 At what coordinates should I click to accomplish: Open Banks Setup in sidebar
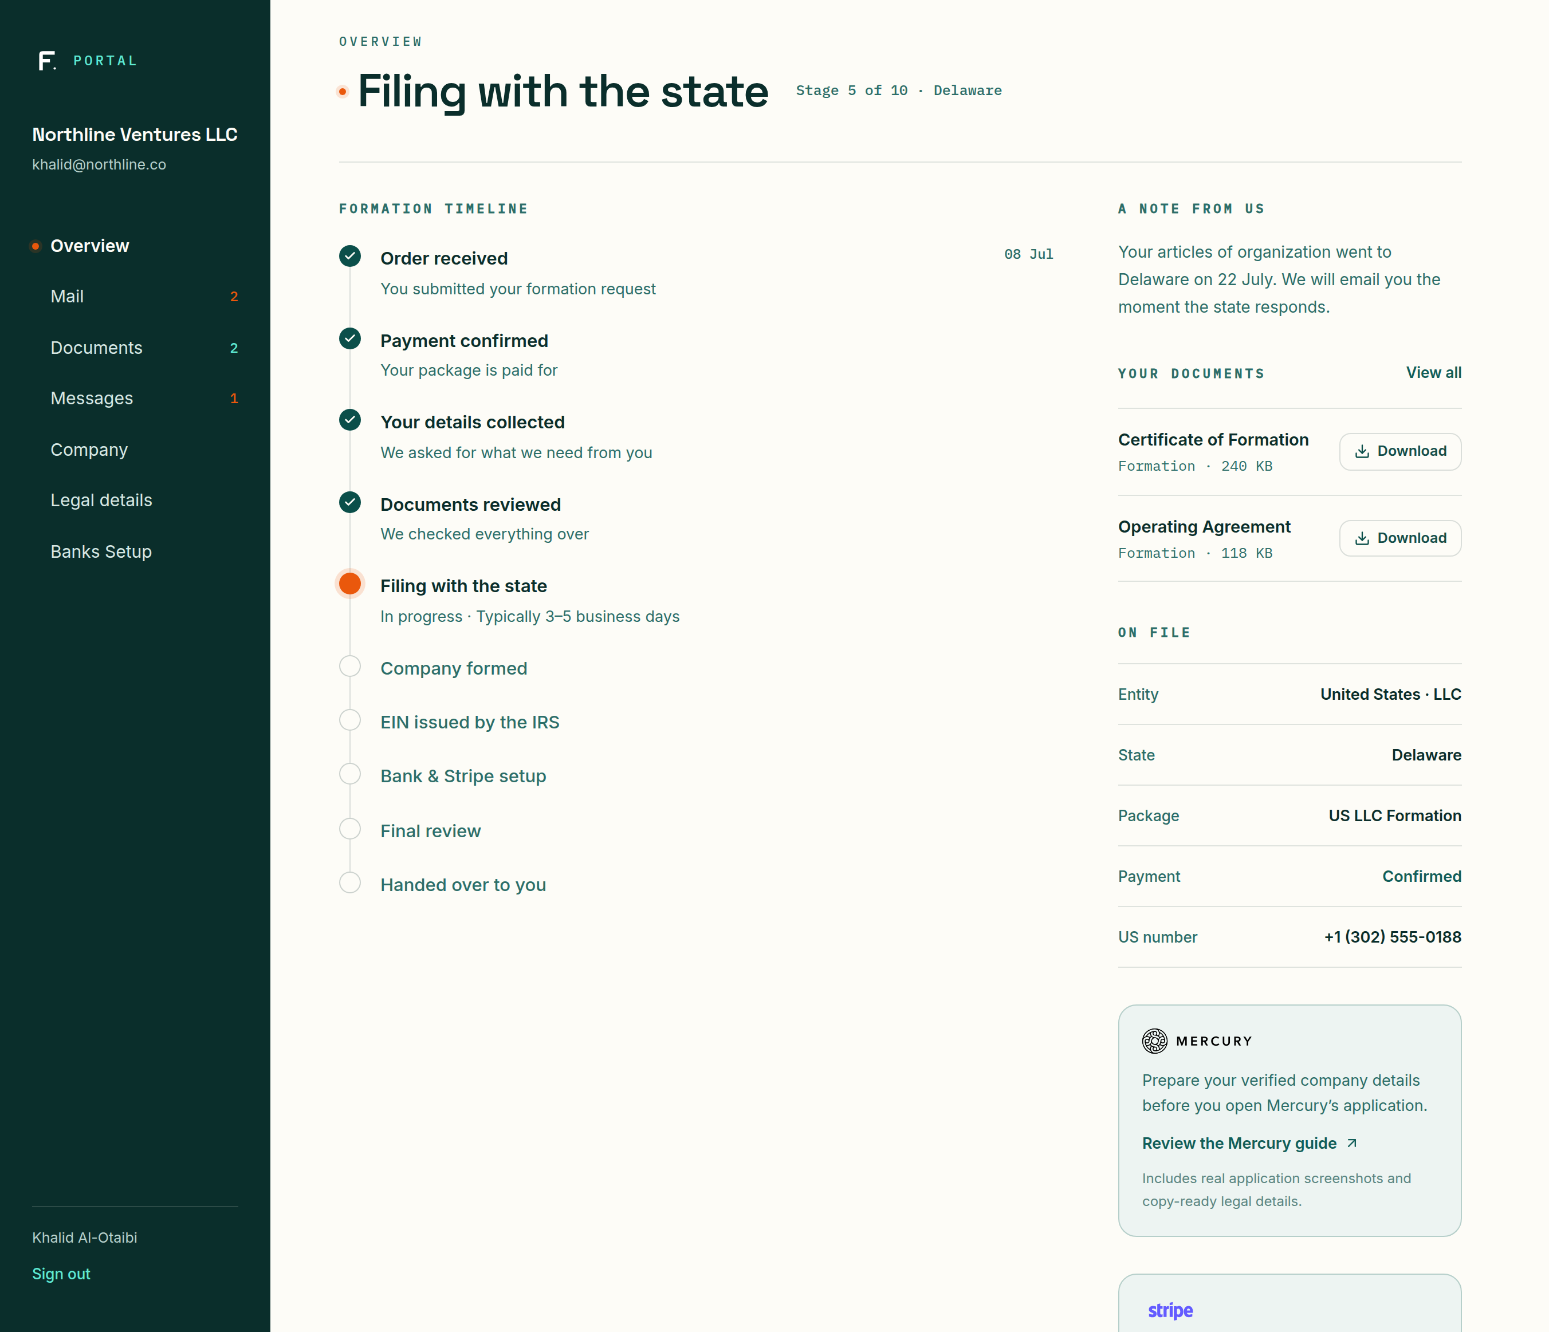[x=101, y=551]
